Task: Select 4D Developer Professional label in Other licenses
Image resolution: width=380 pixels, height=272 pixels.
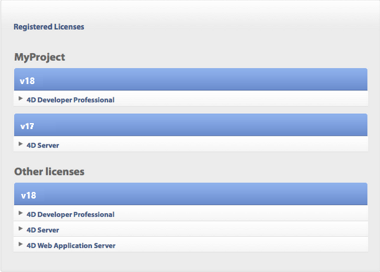Action: [70, 214]
